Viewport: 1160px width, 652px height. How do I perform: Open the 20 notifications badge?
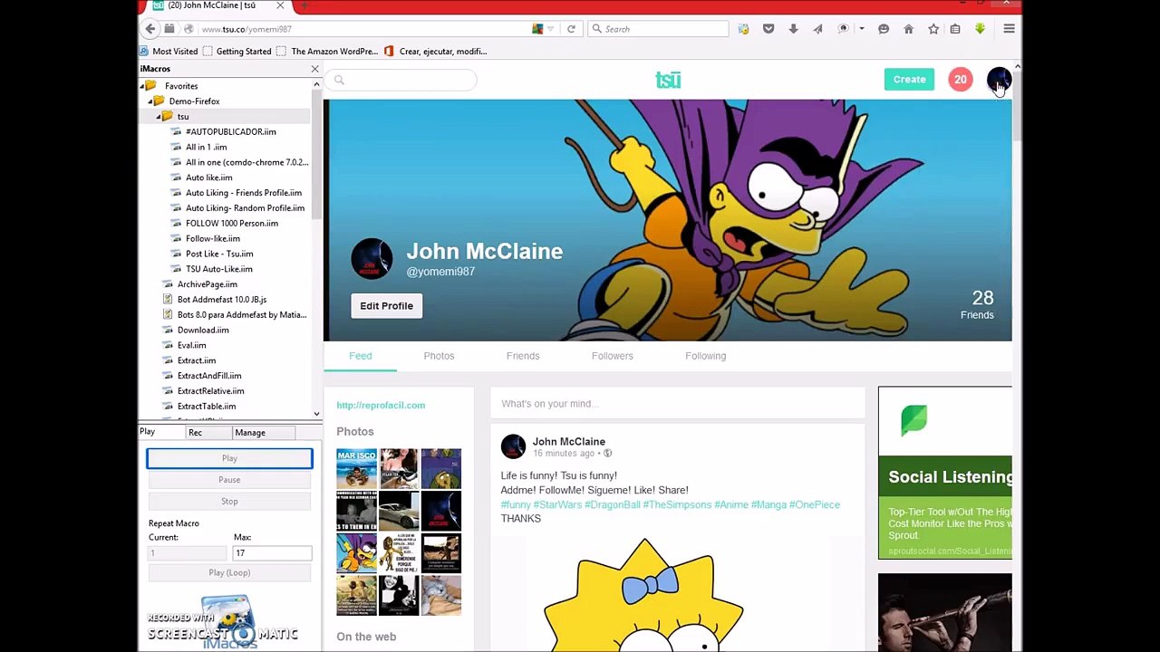960,80
